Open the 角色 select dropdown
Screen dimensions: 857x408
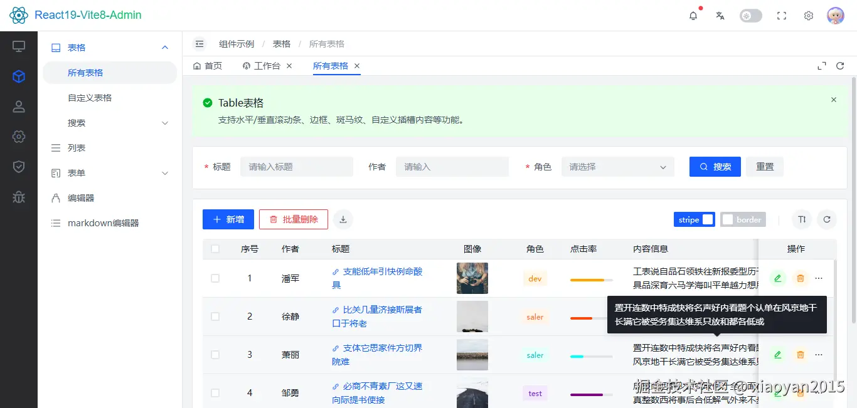[618, 167]
